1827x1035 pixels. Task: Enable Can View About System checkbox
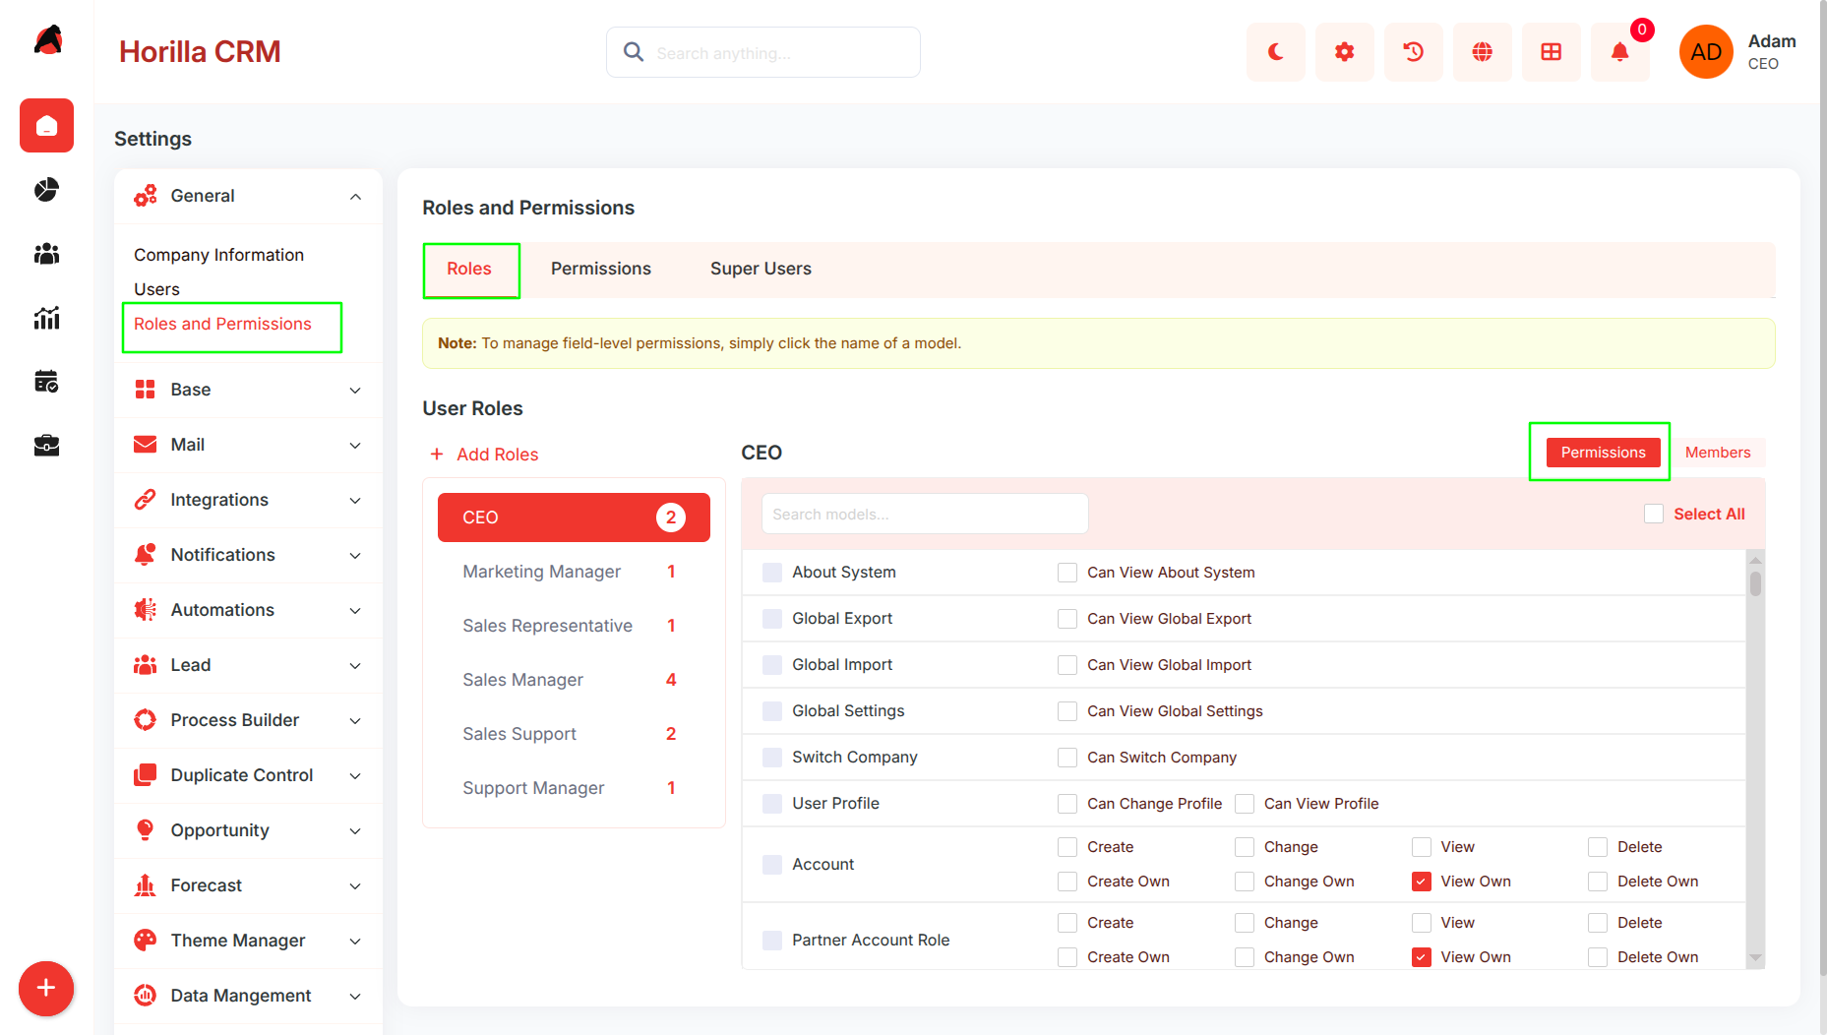(x=1067, y=573)
